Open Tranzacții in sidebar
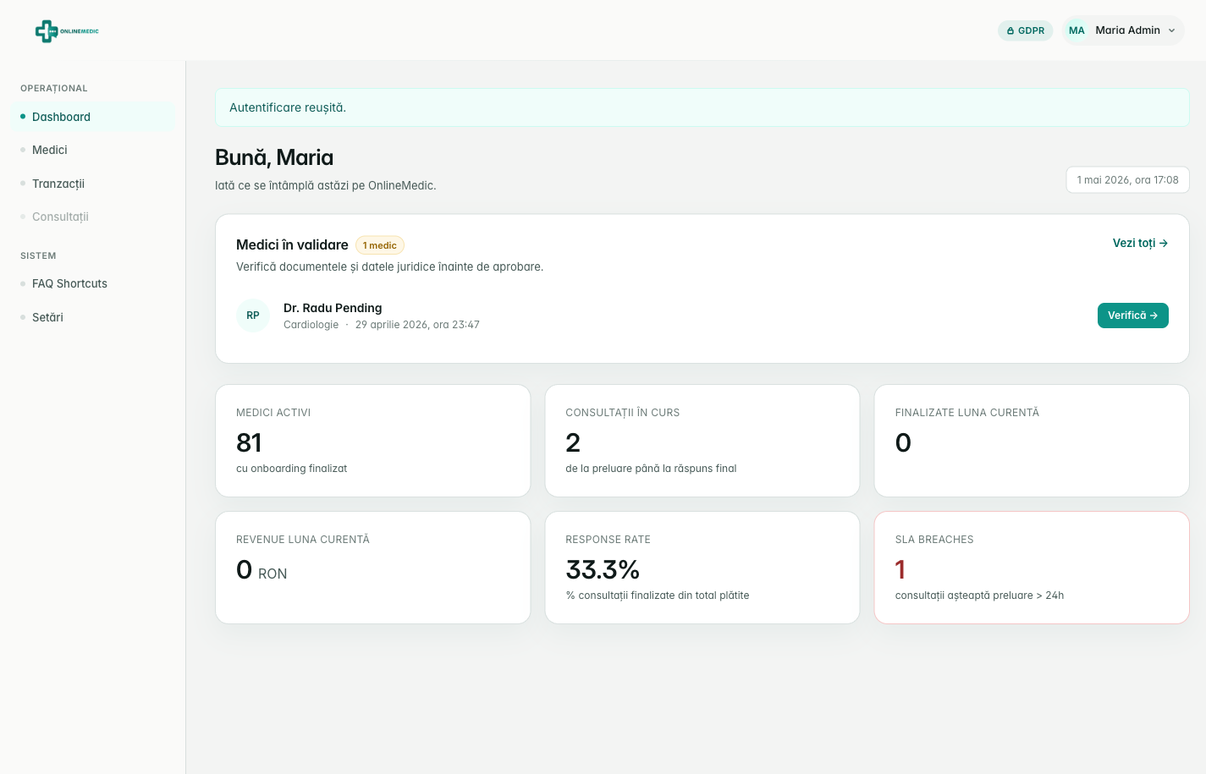This screenshot has width=1206, height=774. (93, 184)
